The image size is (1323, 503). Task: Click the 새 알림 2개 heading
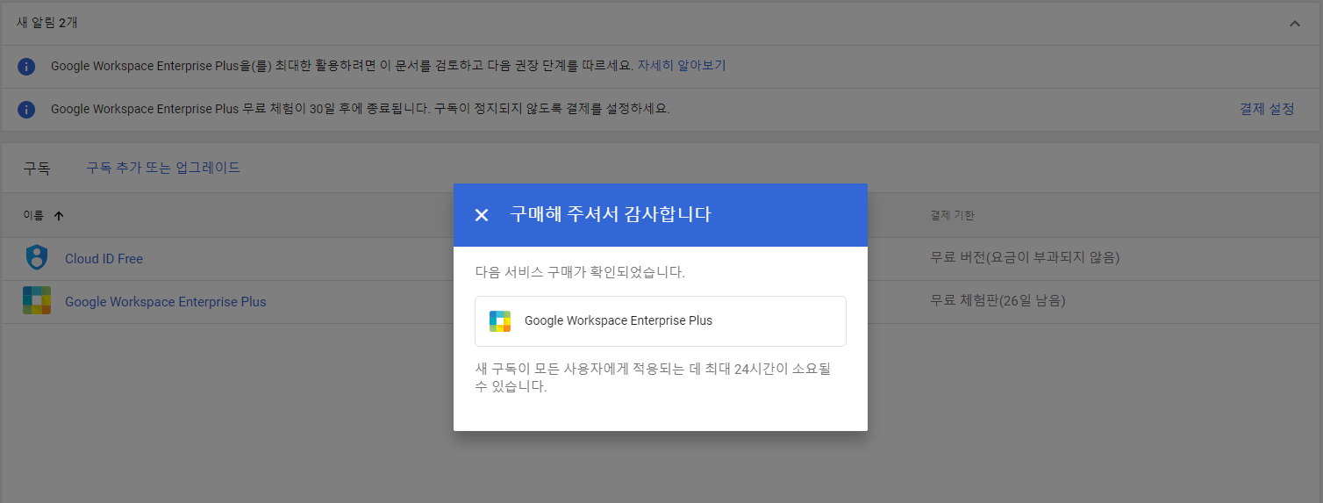(x=46, y=23)
